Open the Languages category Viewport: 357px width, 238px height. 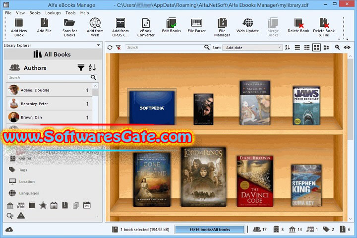(29, 193)
